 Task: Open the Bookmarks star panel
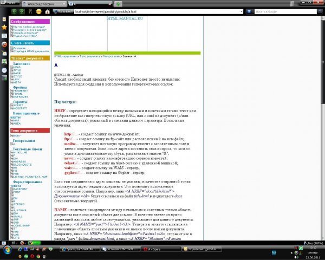[x=4, y=28]
